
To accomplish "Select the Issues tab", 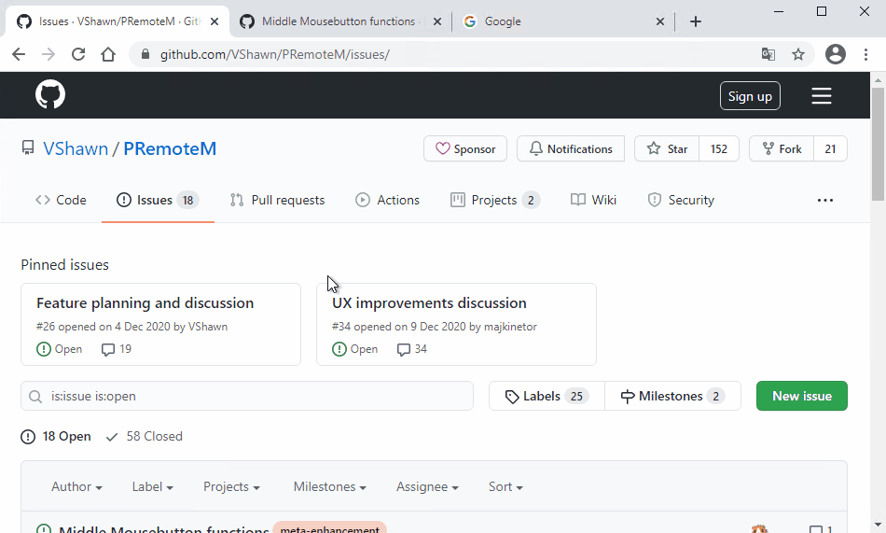I will [158, 200].
